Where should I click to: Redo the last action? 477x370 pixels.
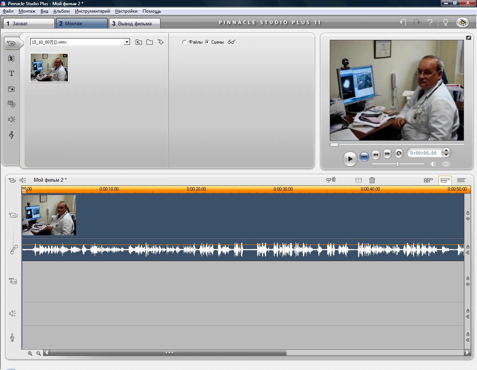417,22
